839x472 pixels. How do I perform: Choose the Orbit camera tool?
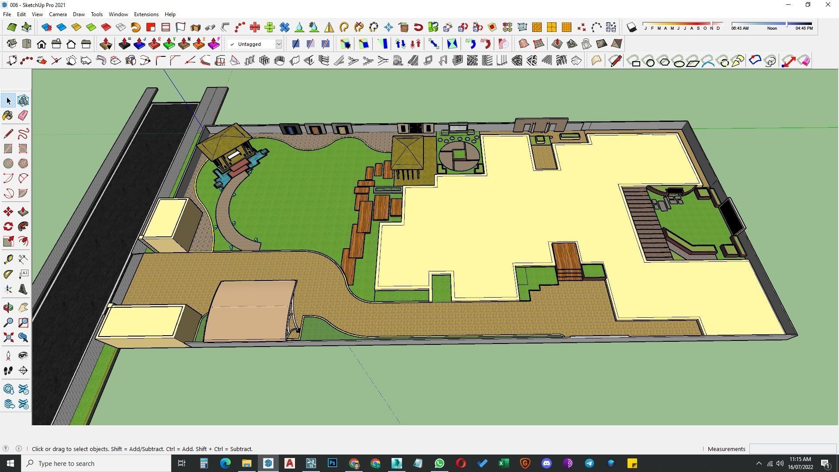[x=8, y=308]
